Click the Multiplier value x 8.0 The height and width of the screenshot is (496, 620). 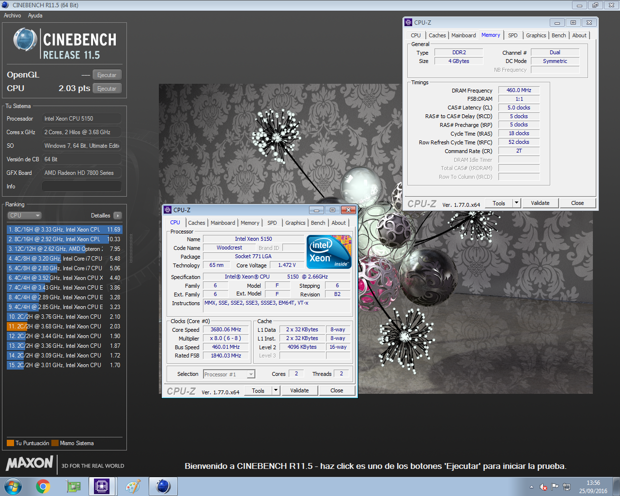[226, 339]
